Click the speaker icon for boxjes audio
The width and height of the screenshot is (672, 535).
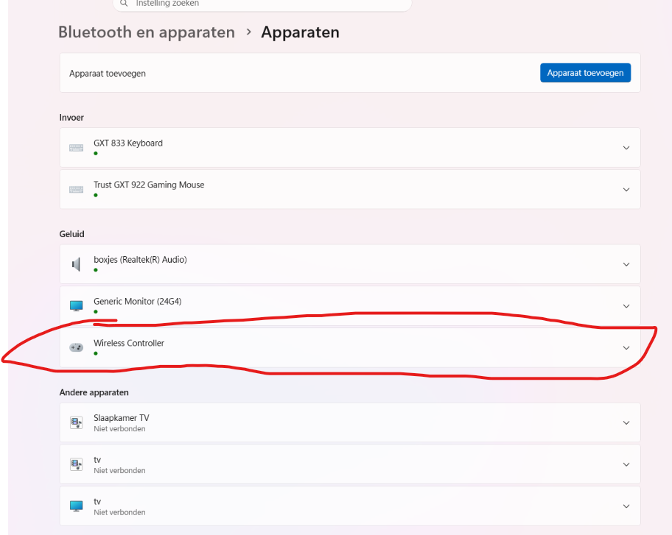click(77, 264)
